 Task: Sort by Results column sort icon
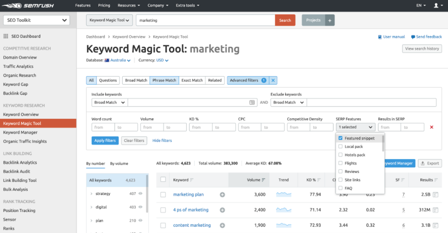tap(436, 180)
